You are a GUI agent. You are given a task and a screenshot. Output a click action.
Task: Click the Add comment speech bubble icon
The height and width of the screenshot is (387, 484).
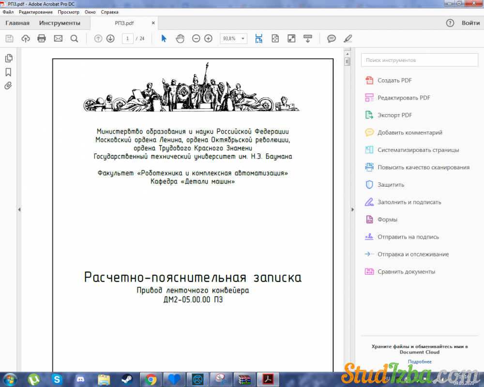(332, 39)
